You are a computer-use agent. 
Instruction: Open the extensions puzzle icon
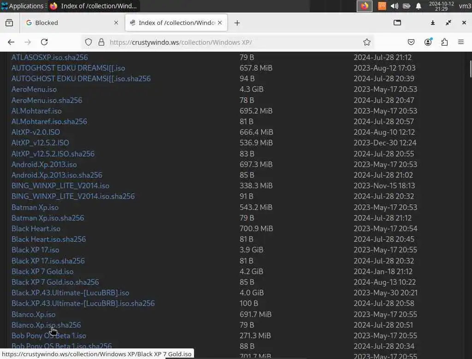coord(445,42)
